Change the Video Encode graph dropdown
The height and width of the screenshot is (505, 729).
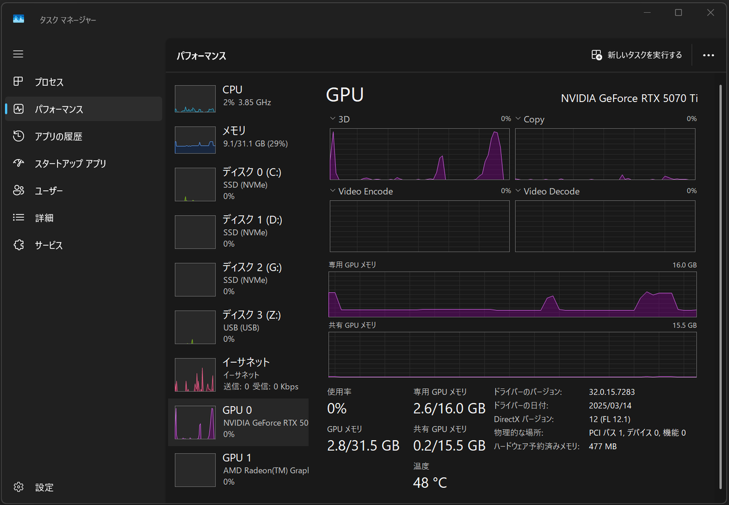[x=332, y=191]
